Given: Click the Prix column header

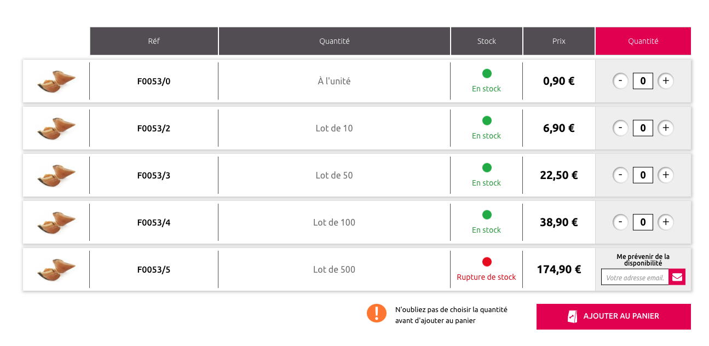Looking at the screenshot, I should click(558, 41).
